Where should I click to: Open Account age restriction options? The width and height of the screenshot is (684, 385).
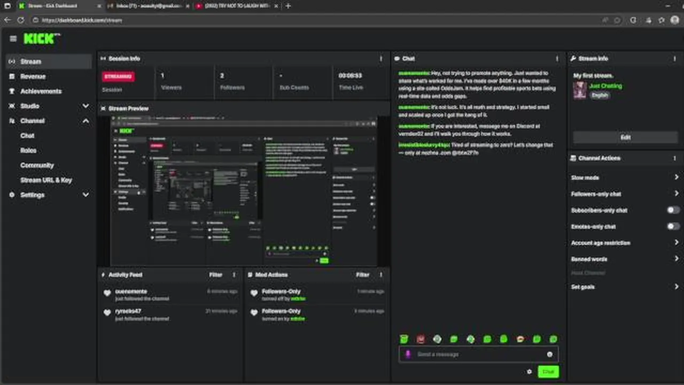(625, 243)
